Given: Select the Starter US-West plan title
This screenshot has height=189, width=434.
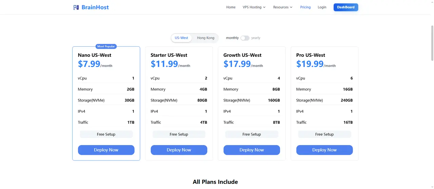Looking at the screenshot, I should click(169, 55).
